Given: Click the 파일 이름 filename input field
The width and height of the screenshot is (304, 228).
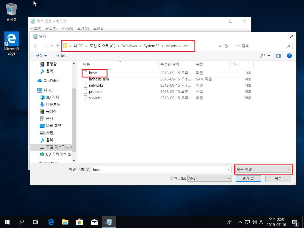Looking at the screenshot, I should click(x=162, y=169).
